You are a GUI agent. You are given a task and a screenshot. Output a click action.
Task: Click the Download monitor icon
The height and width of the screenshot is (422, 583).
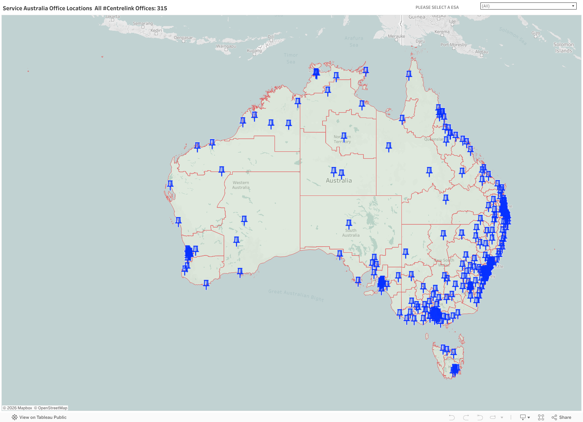pos(523,417)
